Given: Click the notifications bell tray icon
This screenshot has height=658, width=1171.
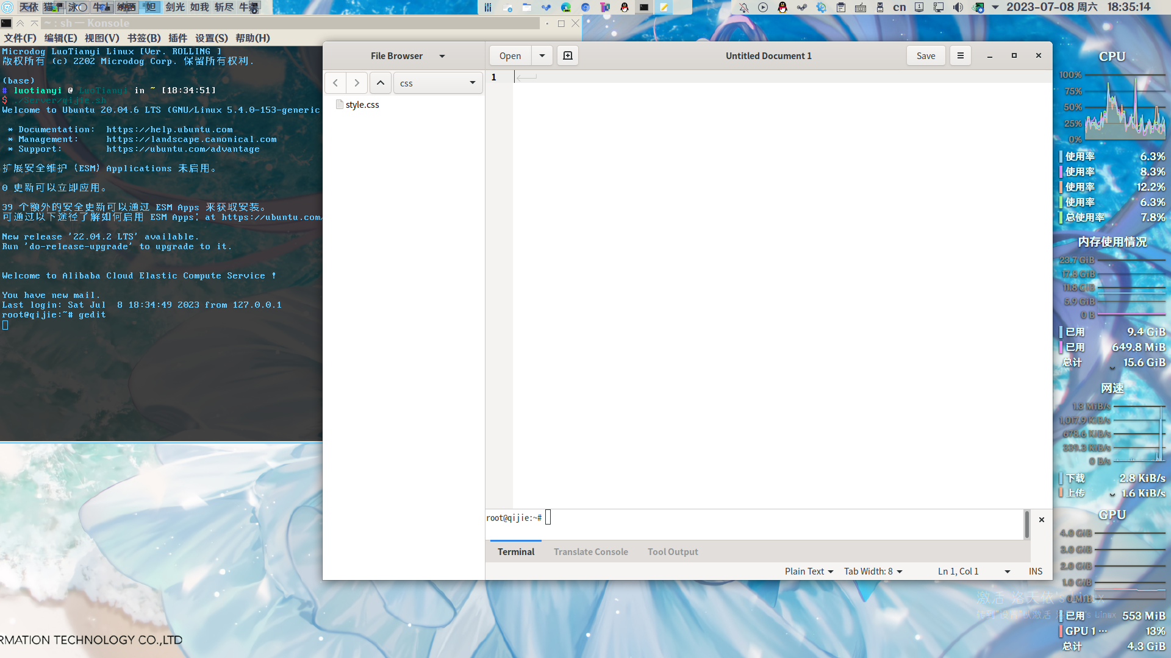Looking at the screenshot, I should [x=743, y=7].
